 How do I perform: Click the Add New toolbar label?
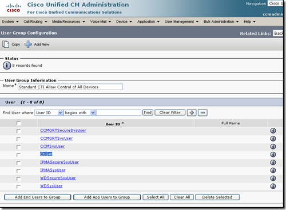point(42,45)
